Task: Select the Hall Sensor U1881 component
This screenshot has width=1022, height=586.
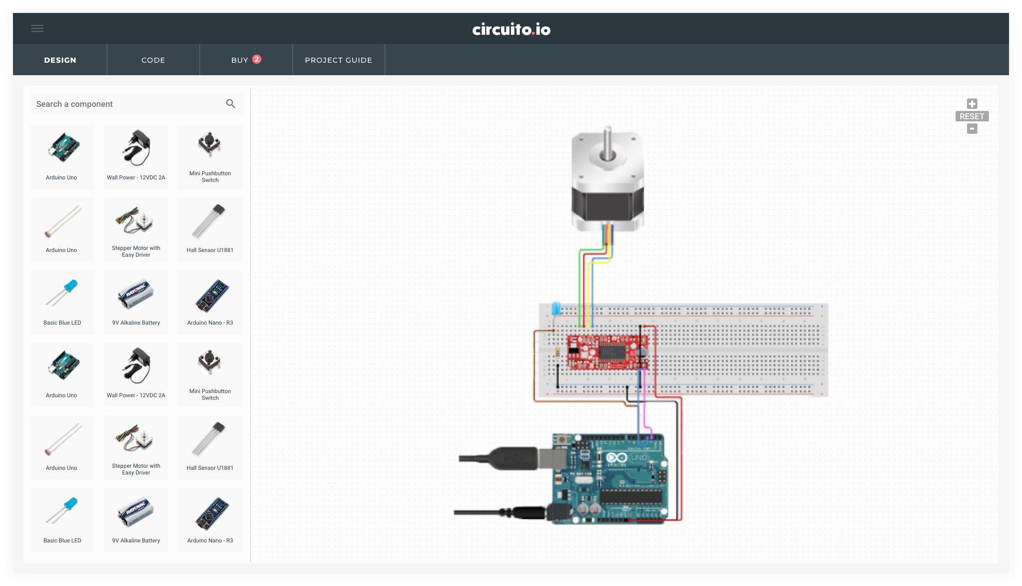Action: [x=210, y=229]
